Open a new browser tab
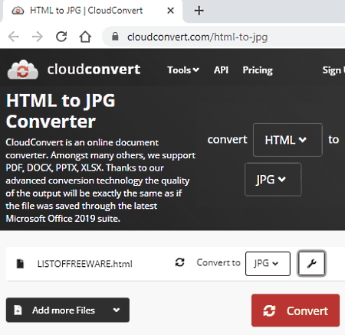Screen dimensions: 345x335 [199, 11]
